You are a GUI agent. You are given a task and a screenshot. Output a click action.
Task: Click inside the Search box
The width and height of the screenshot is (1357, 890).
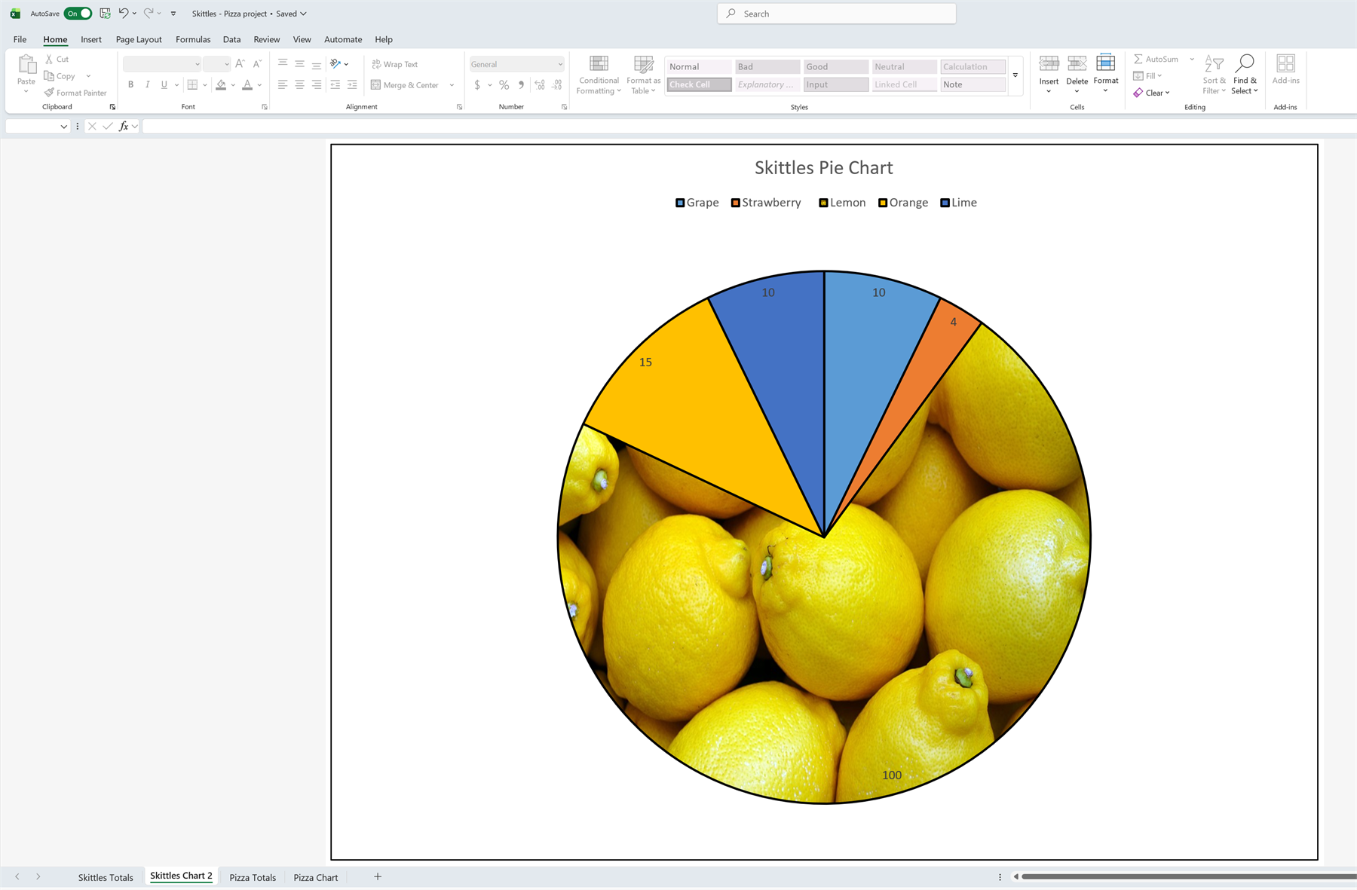(x=835, y=13)
